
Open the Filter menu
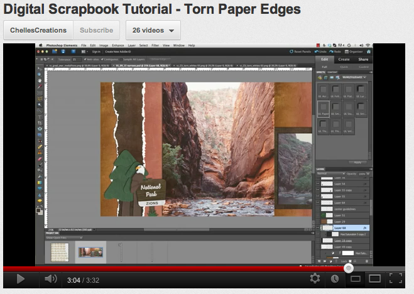coord(155,45)
